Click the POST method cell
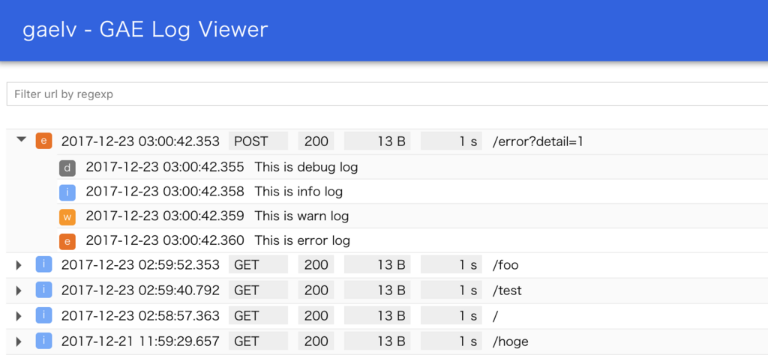The width and height of the screenshot is (768, 355). click(x=258, y=142)
